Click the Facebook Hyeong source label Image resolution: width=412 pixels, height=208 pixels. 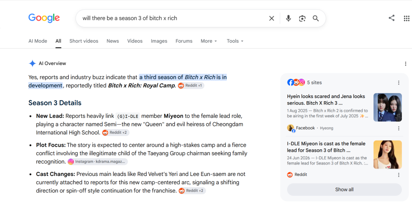click(310, 128)
